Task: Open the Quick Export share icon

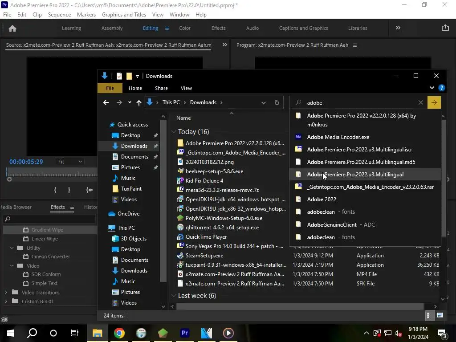Action: 445,28
